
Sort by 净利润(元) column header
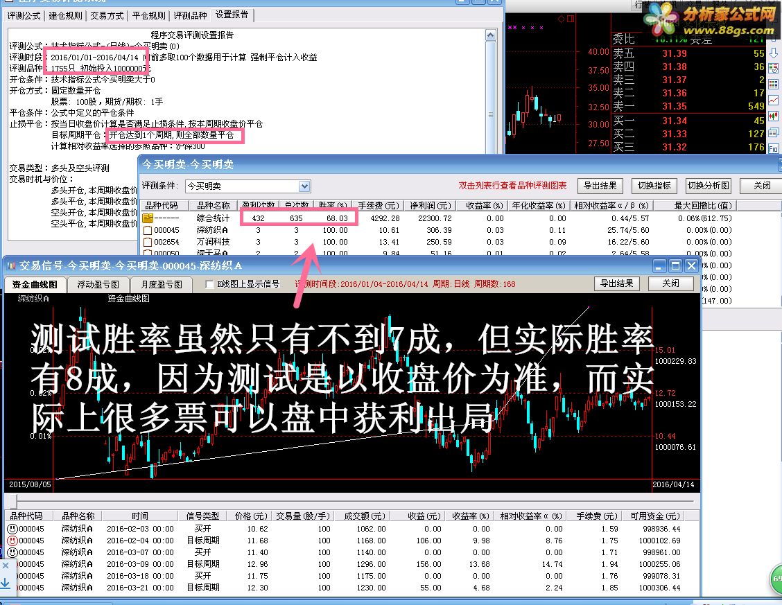(431, 205)
